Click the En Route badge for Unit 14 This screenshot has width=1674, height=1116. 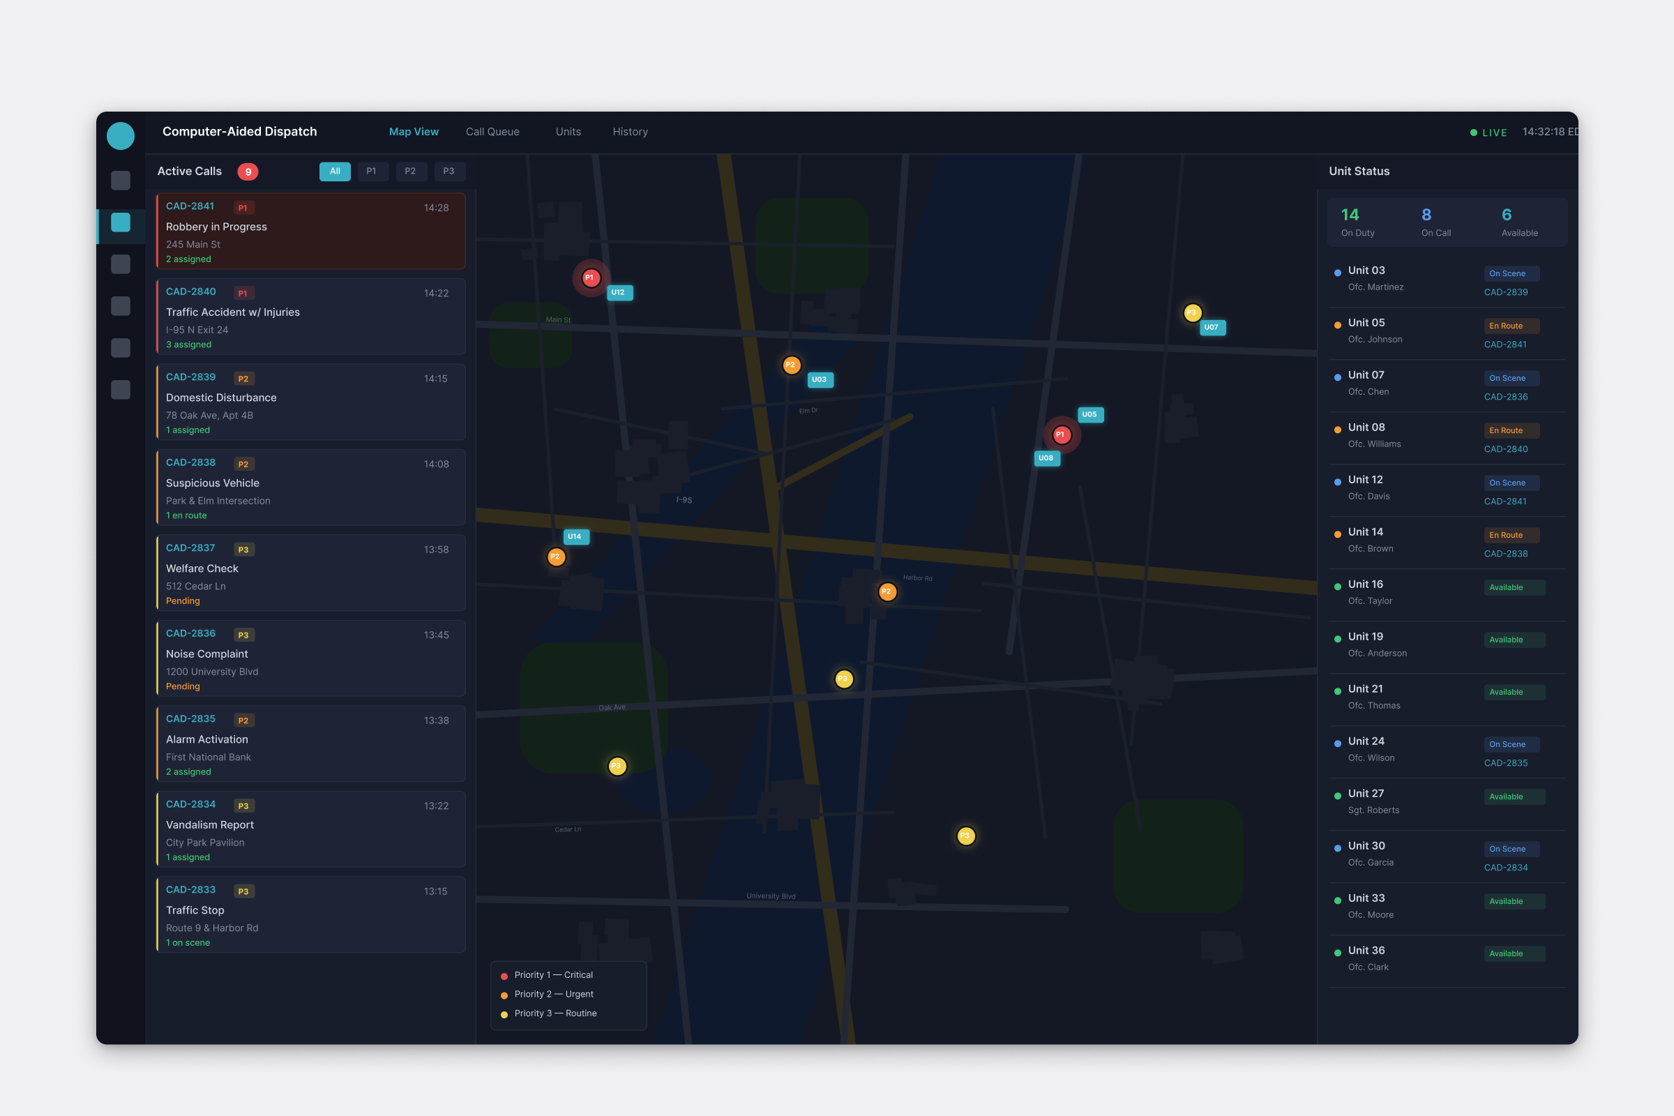(x=1511, y=535)
